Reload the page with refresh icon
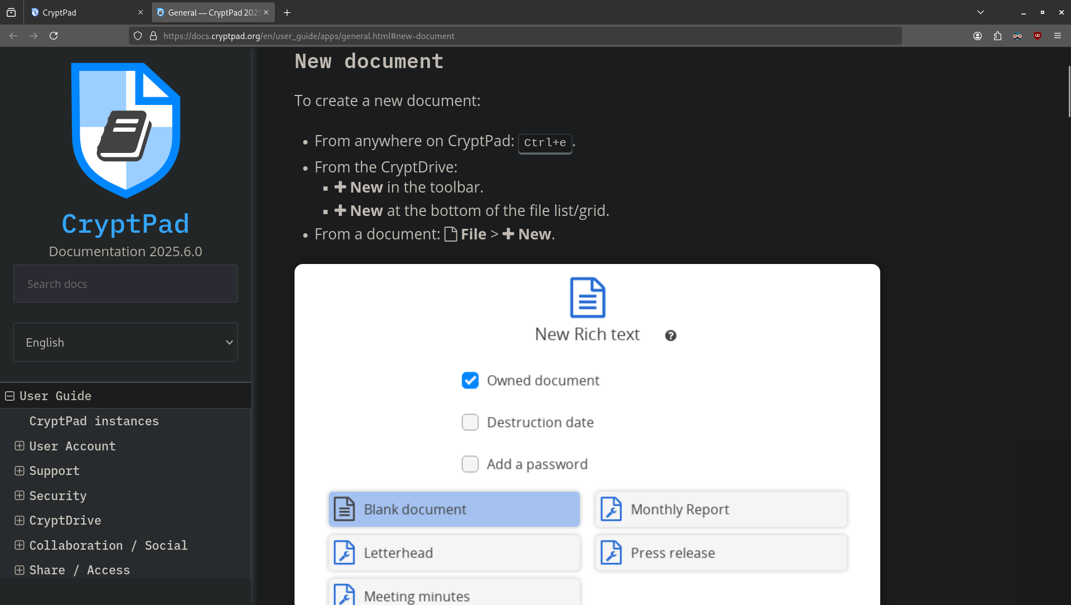The height and width of the screenshot is (605, 1071). coord(54,36)
